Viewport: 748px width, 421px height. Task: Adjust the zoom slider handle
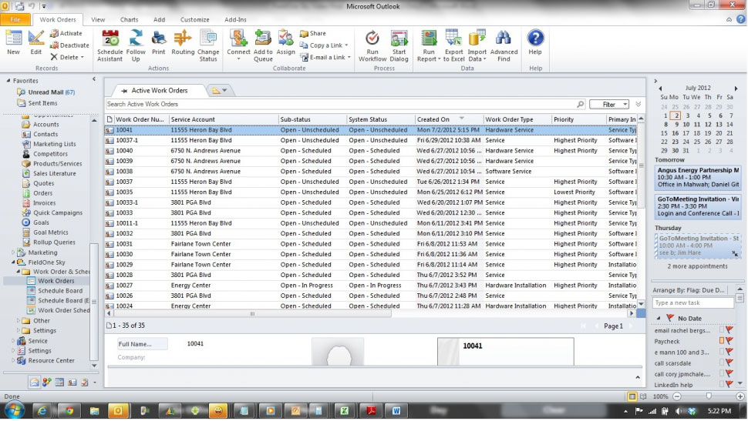[709, 396]
